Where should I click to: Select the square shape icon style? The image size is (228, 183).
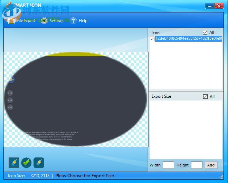coord(14,163)
